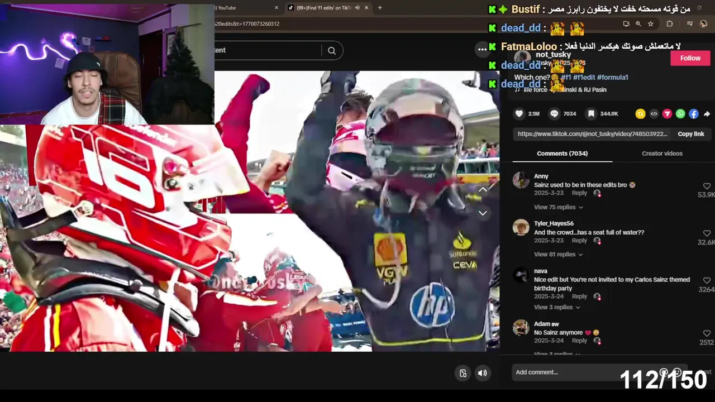
Task: Click the streamer webcam overlay
Action: 107,63
